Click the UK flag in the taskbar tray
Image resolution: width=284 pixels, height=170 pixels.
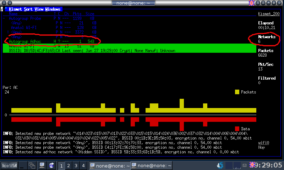pyautogui.click(x=252, y=165)
